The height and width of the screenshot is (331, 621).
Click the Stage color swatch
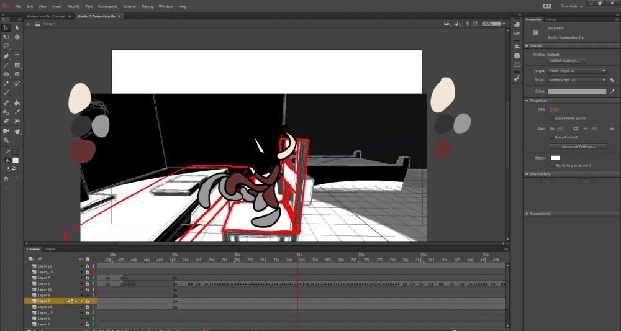(x=555, y=158)
